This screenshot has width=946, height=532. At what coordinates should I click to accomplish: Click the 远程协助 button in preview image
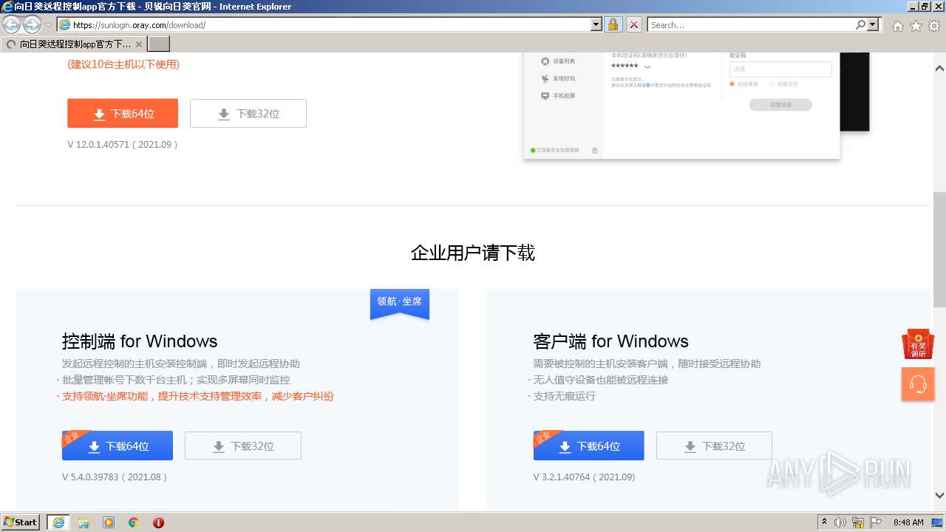click(780, 105)
